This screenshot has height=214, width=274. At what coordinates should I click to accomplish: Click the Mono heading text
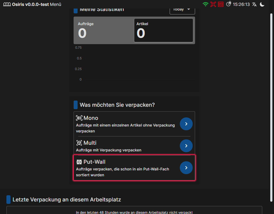(x=91, y=118)
